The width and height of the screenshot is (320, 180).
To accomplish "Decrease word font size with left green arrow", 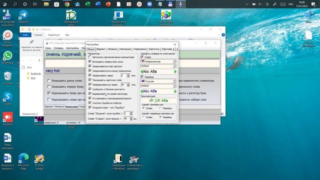I will pos(142,71).
